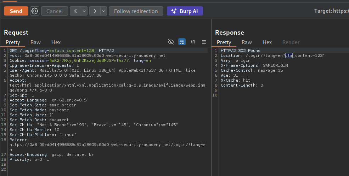Go forward to next request in history
Viewport: 349px width, 176px height.
point(95,11)
